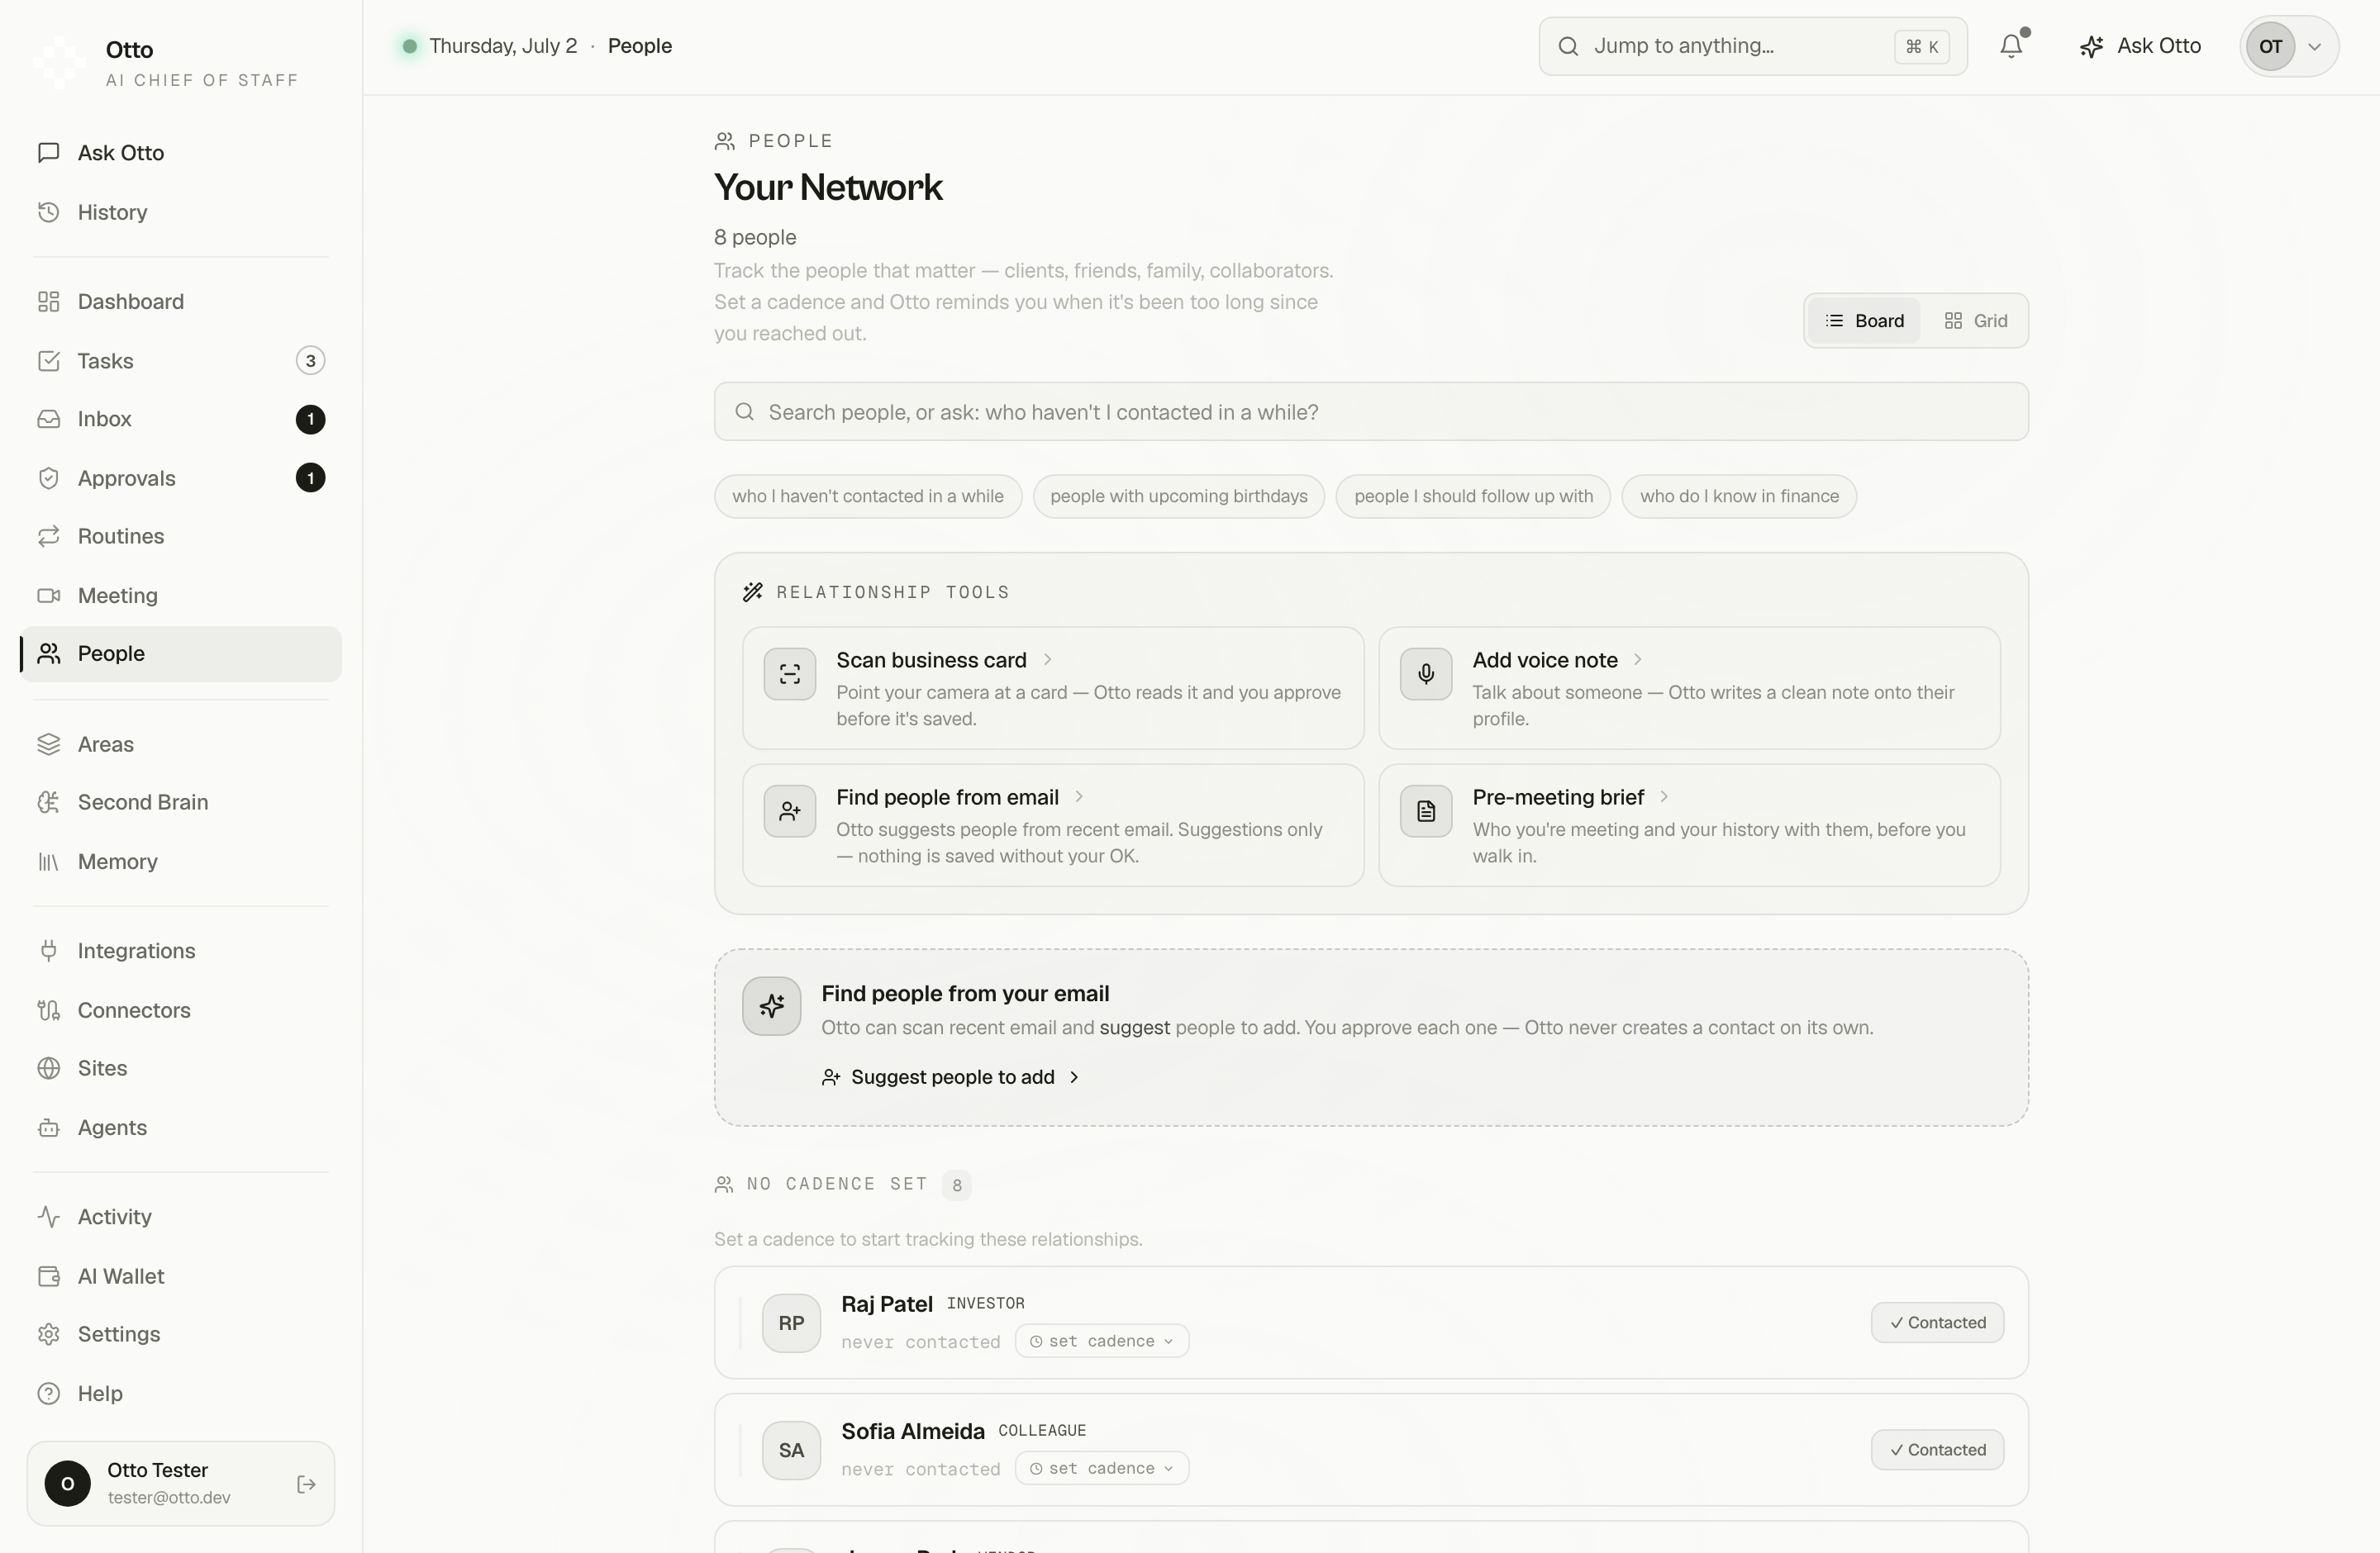Open the notifications bell
2380x1553 pixels.
[2011, 46]
